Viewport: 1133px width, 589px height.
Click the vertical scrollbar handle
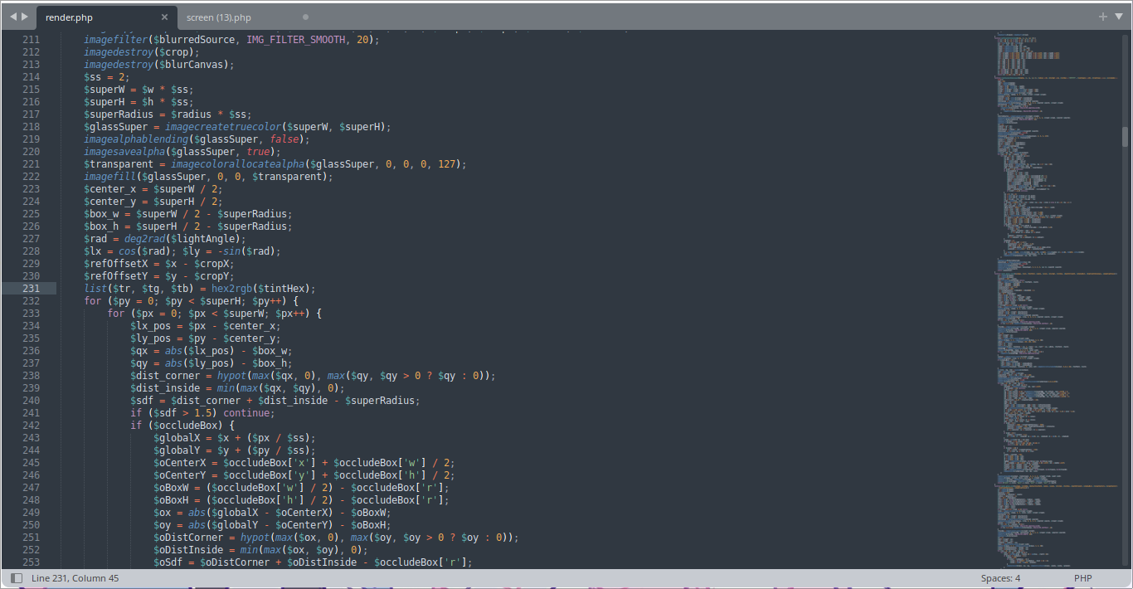1125,137
